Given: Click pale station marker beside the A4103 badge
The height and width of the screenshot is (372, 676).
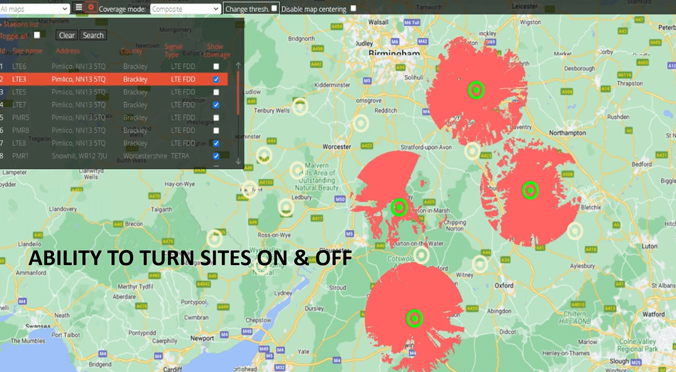Looking at the screenshot, I should 249,189.
